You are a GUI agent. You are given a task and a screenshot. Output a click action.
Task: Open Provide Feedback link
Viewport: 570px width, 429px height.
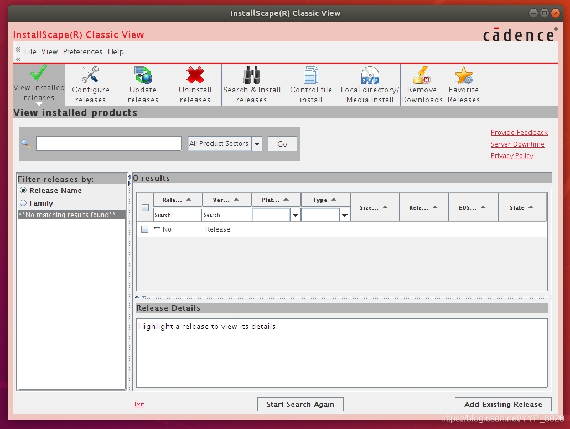pyautogui.click(x=519, y=132)
